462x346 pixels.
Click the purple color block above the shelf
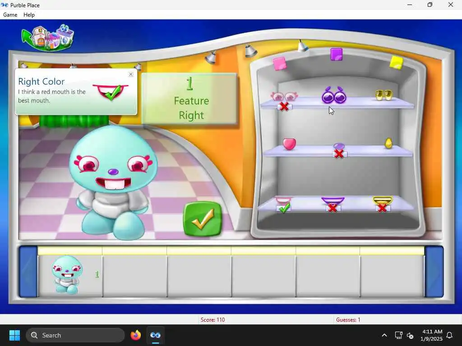(337, 55)
